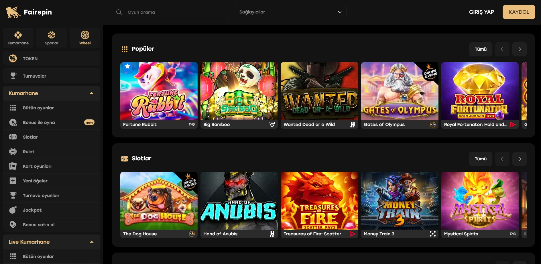Click the Yeni öğeler plus icon
Screen dimensions: 541x264
13,181
